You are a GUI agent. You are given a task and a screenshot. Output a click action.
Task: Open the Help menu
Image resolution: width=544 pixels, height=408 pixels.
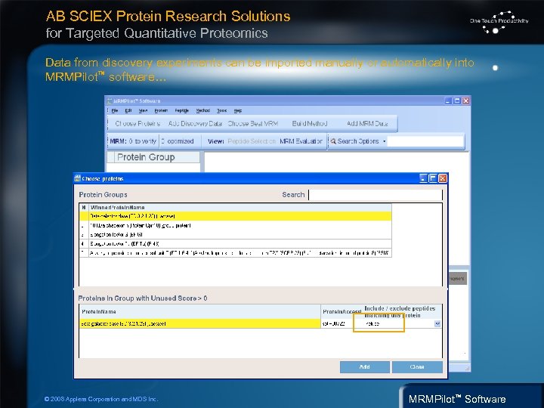[238, 110]
